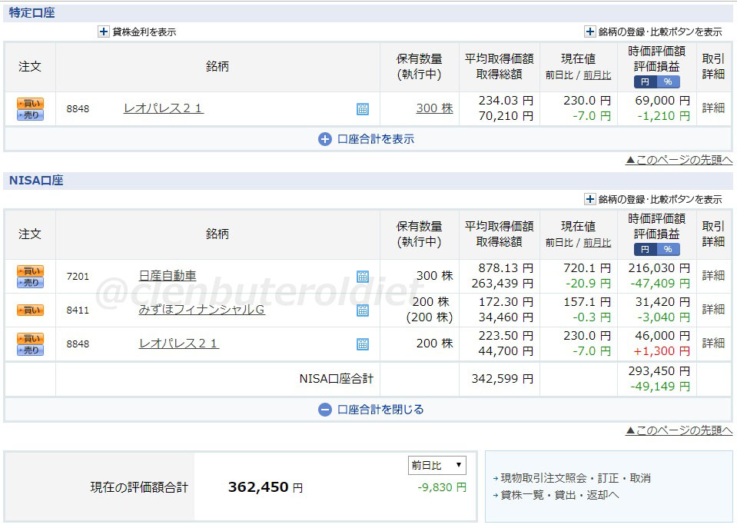737x528 pixels.
Task: Click the 売り button for レオパレス21 in NISA口座
Action: point(30,350)
